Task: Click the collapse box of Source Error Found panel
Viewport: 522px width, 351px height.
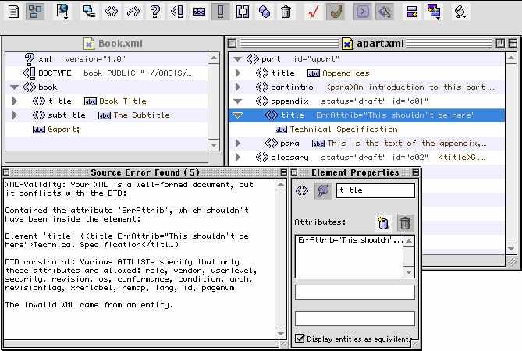Action: coord(284,172)
